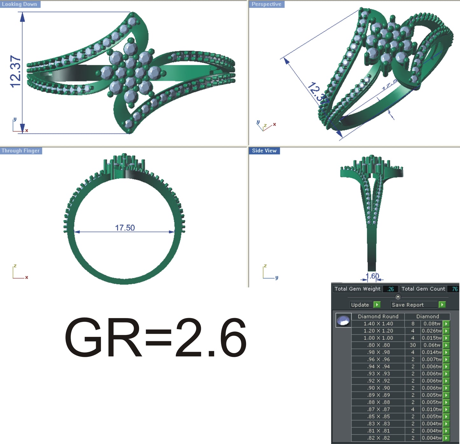This screenshot has width=460, height=444.
Task: Click the green arrow for row .81 X .81
Action: coord(446,431)
